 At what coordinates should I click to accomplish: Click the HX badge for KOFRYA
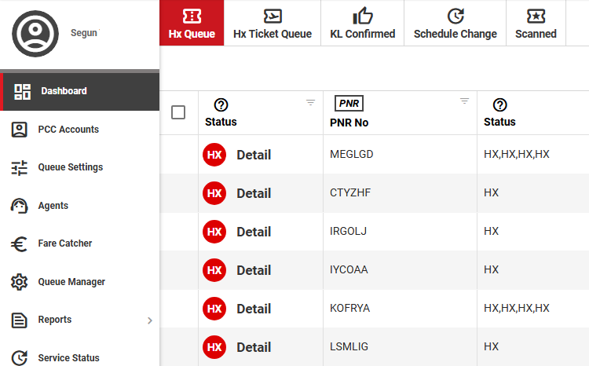214,309
